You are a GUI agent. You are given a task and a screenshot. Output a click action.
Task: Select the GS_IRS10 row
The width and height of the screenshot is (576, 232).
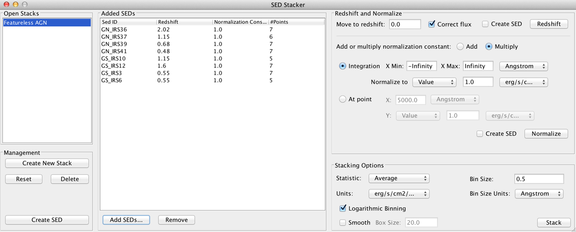(212, 59)
